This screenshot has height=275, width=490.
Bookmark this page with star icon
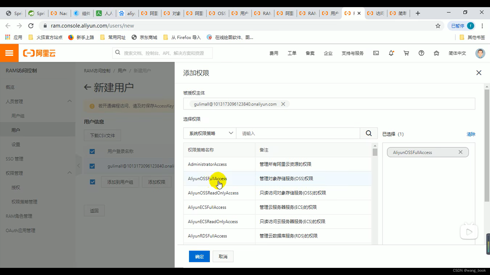pos(438,26)
